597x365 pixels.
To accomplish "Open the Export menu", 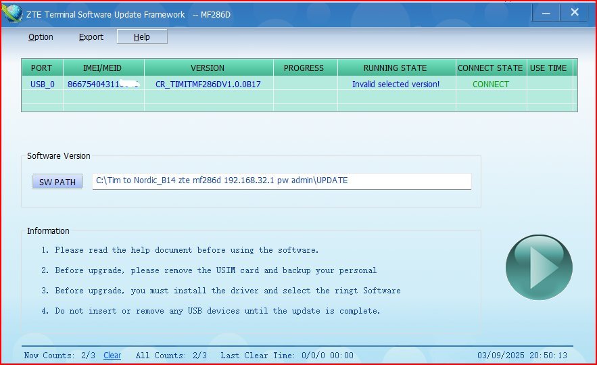I will point(91,37).
